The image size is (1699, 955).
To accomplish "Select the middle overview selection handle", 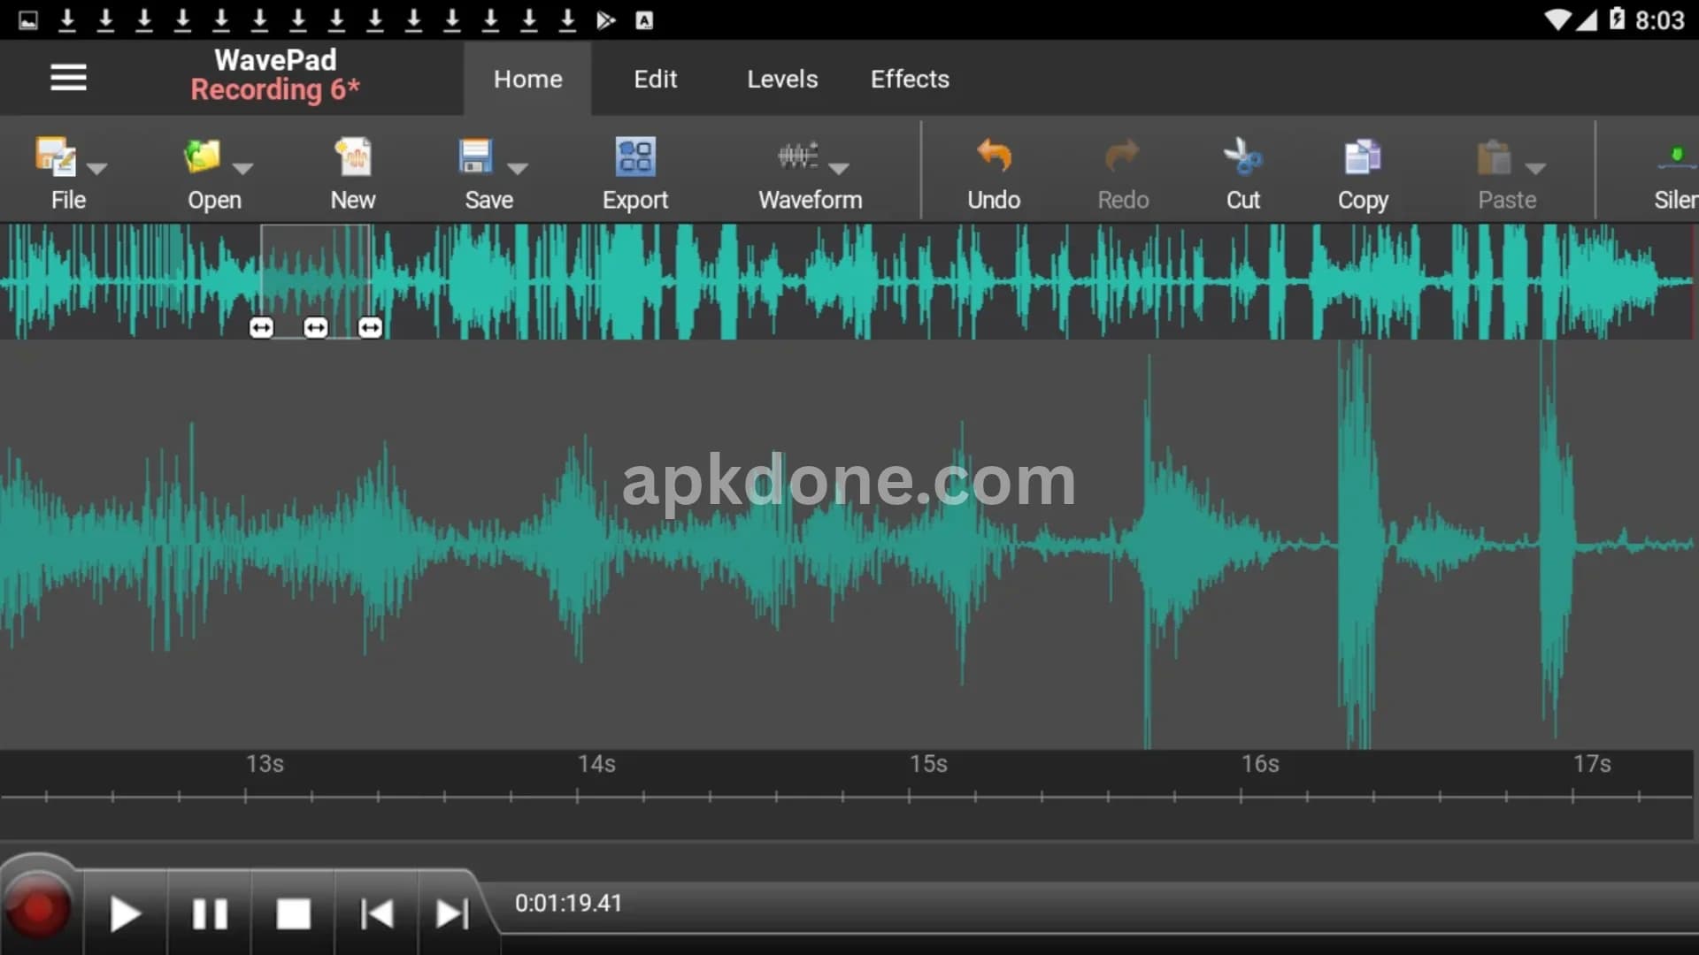I will pyautogui.click(x=316, y=328).
